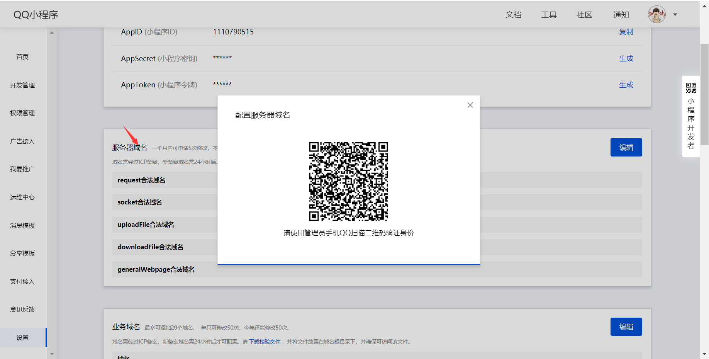Click the 小程序开发者 vertical label

click(x=691, y=123)
